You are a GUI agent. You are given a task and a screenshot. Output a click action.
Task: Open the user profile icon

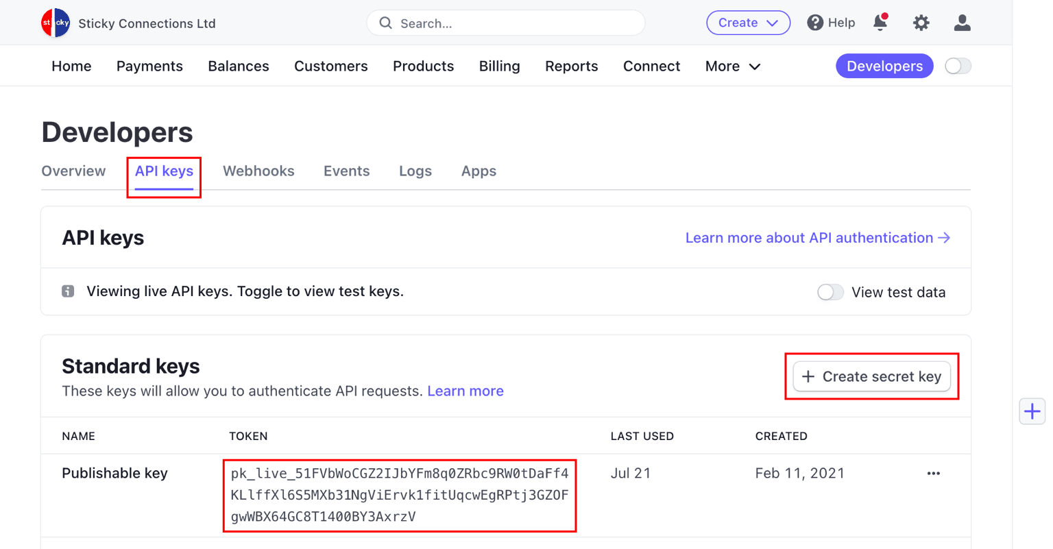click(x=963, y=23)
